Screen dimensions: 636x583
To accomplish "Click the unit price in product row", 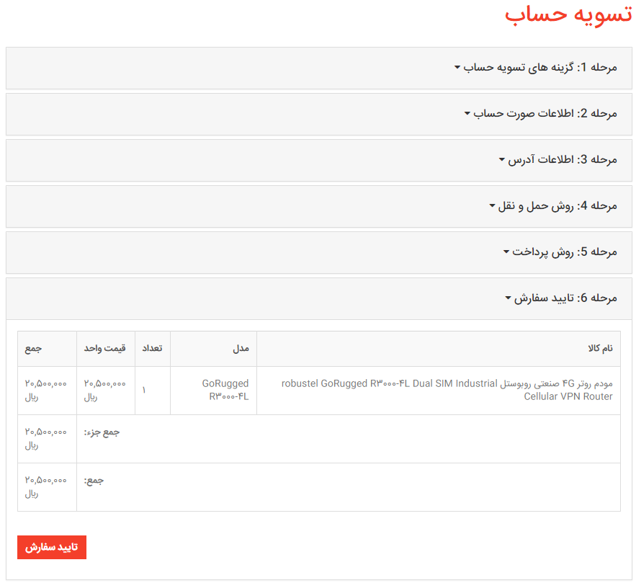I will (x=105, y=390).
